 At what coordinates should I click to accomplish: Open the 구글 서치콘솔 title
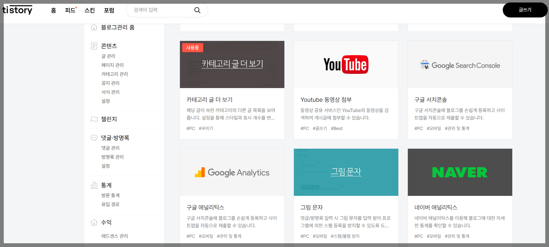[431, 100]
